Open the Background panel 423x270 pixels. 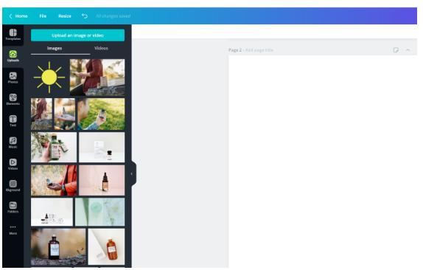[13, 186]
